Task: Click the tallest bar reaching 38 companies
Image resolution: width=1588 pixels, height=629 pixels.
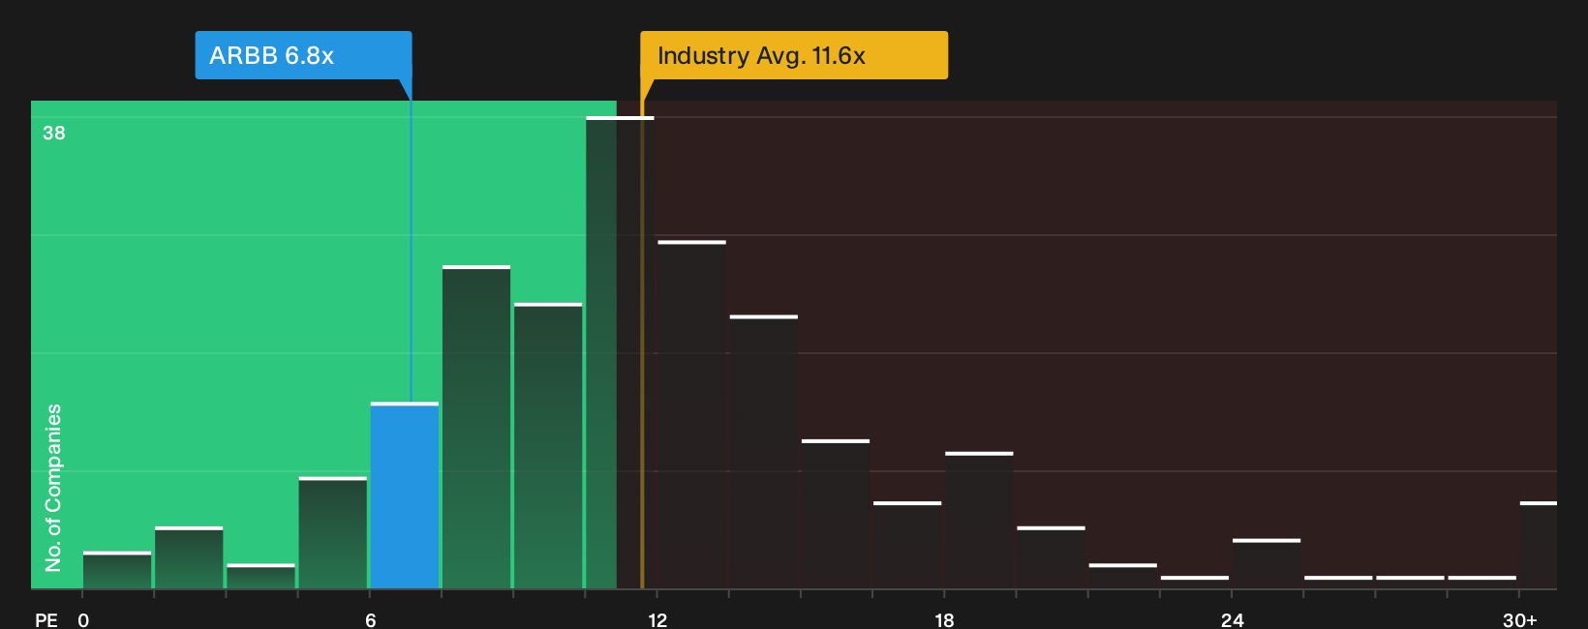Action: pyautogui.click(x=620, y=352)
